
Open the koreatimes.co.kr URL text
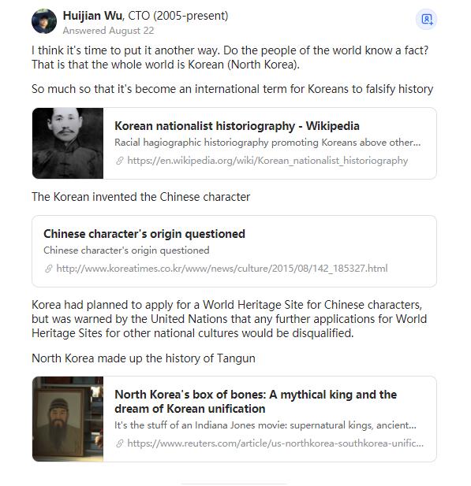coord(222,269)
